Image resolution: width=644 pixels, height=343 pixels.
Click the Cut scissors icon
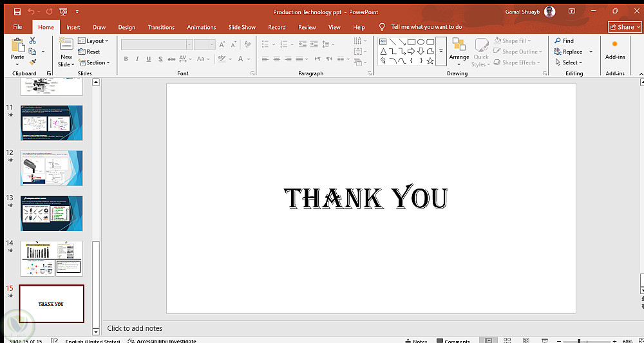[x=32, y=41]
